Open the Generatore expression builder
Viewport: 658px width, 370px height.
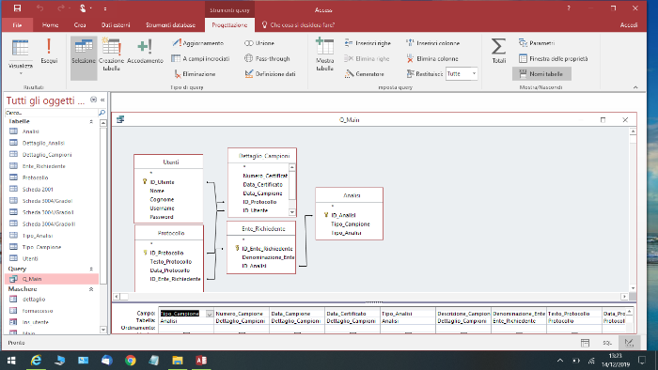pos(365,74)
